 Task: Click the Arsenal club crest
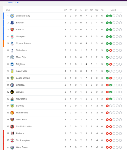click(x=12, y=30)
